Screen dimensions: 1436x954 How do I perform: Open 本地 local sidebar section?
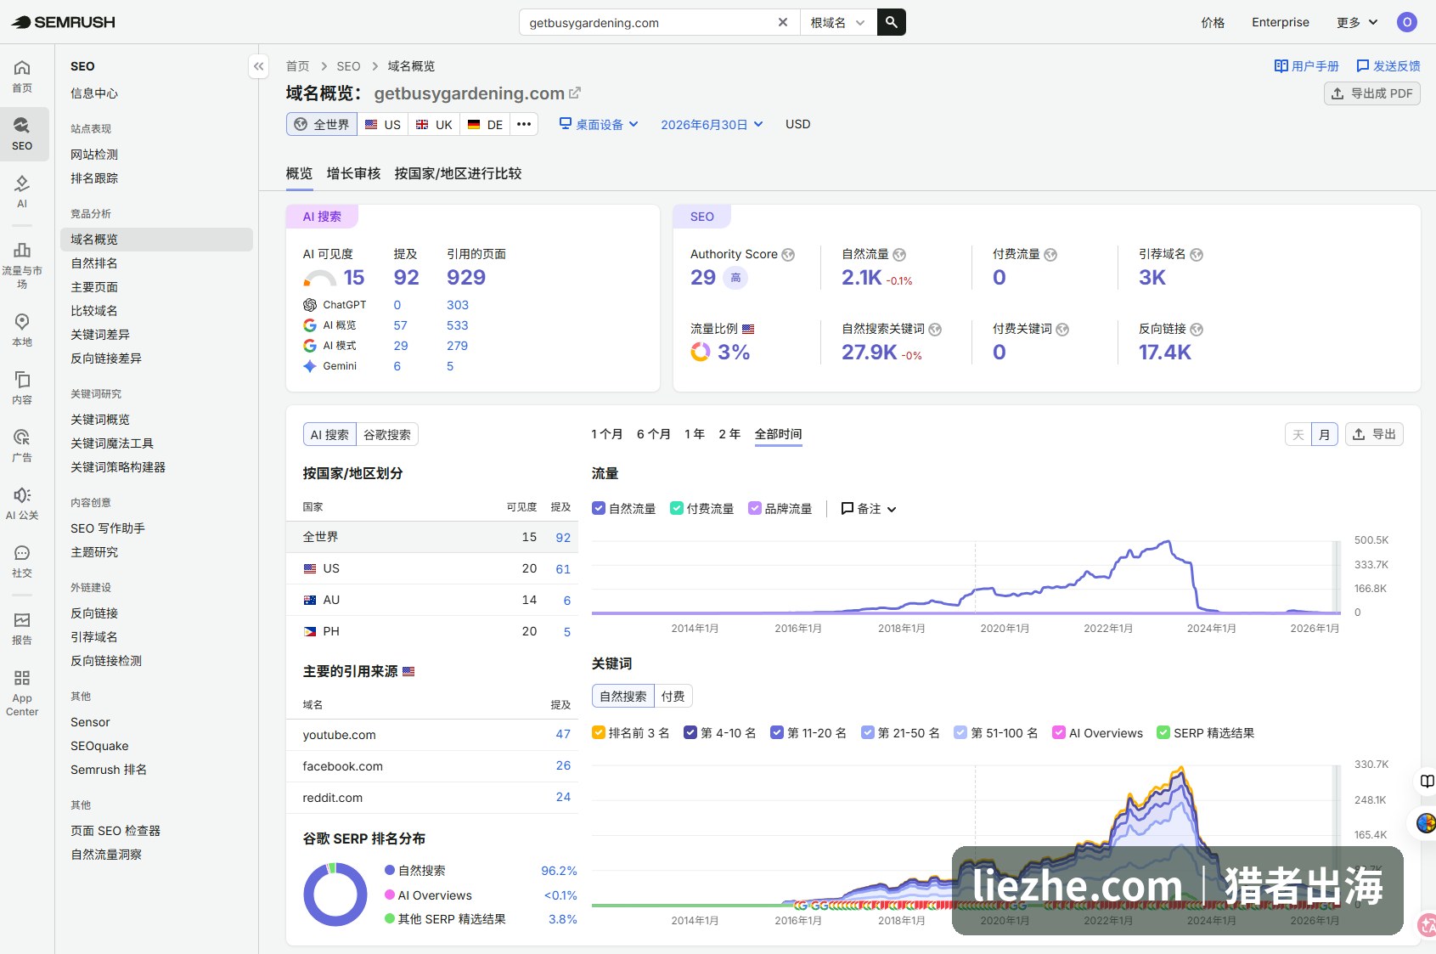22,330
